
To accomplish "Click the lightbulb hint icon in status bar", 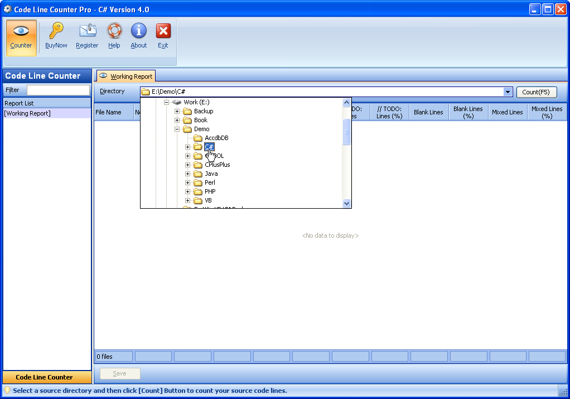I will tap(7, 391).
